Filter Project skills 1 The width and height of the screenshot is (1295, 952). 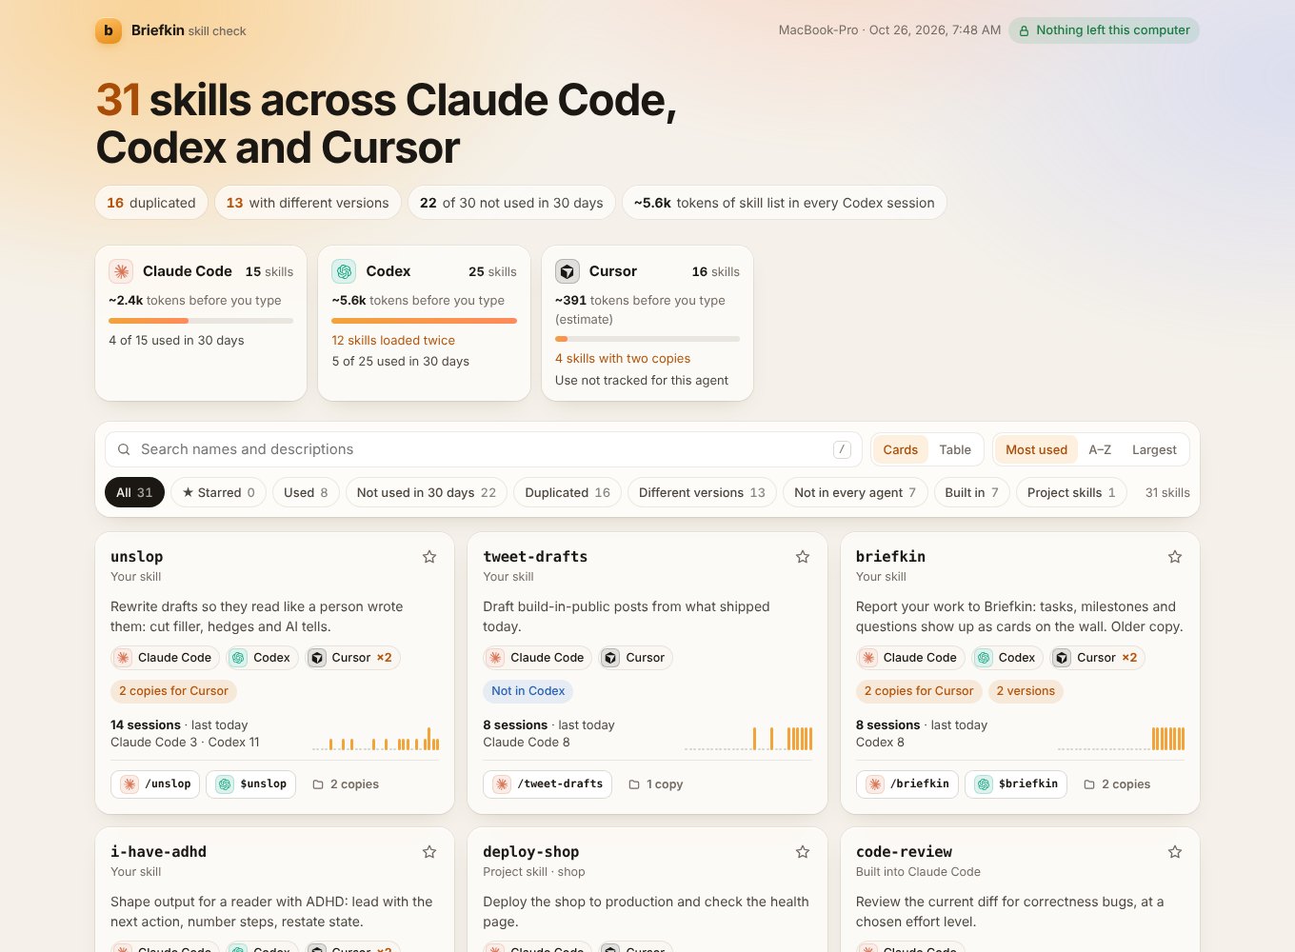1071,492
